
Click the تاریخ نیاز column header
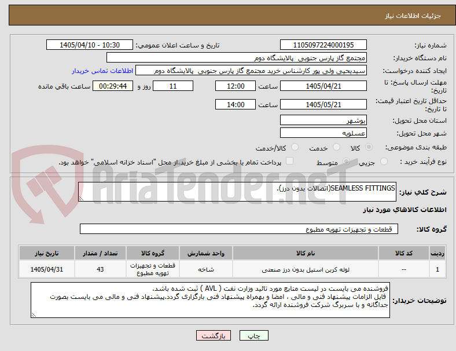[x=47, y=253]
